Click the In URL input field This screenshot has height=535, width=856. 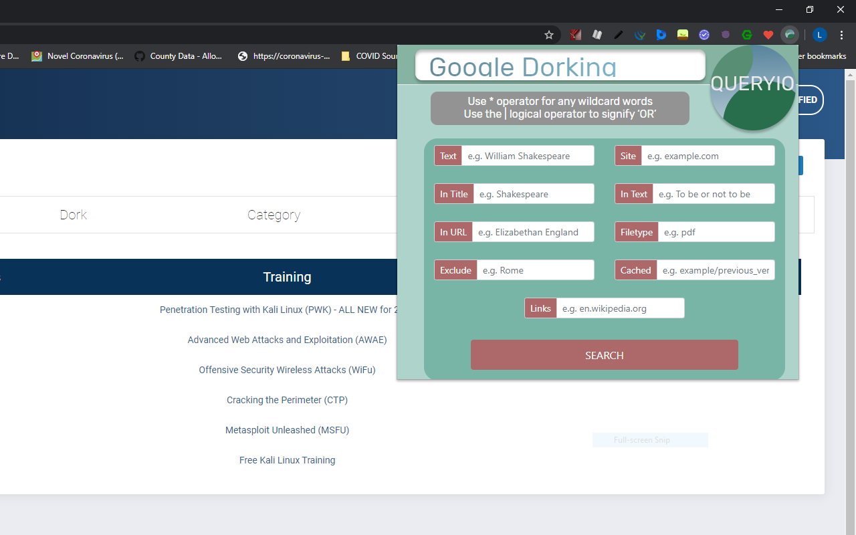pyautogui.click(x=534, y=231)
